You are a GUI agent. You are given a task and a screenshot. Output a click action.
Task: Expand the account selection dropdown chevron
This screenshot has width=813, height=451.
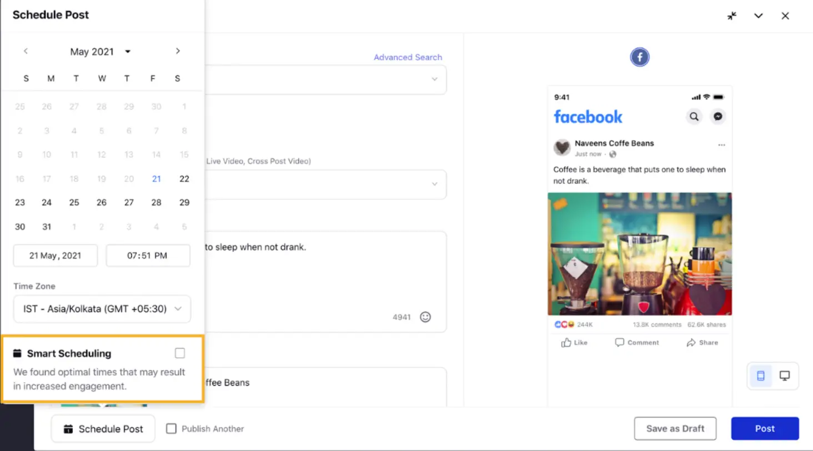click(435, 79)
